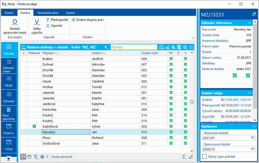Open Období zpracování mezd function

point(15,26)
